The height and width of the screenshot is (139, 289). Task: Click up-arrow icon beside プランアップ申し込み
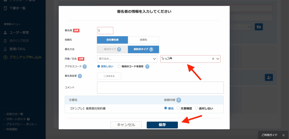pyautogui.click(x=5, y=57)
